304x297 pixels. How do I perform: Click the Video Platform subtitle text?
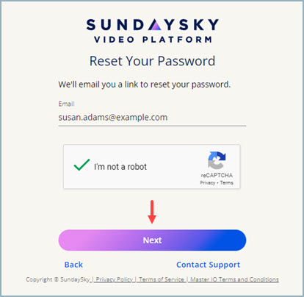click(153, 40)
